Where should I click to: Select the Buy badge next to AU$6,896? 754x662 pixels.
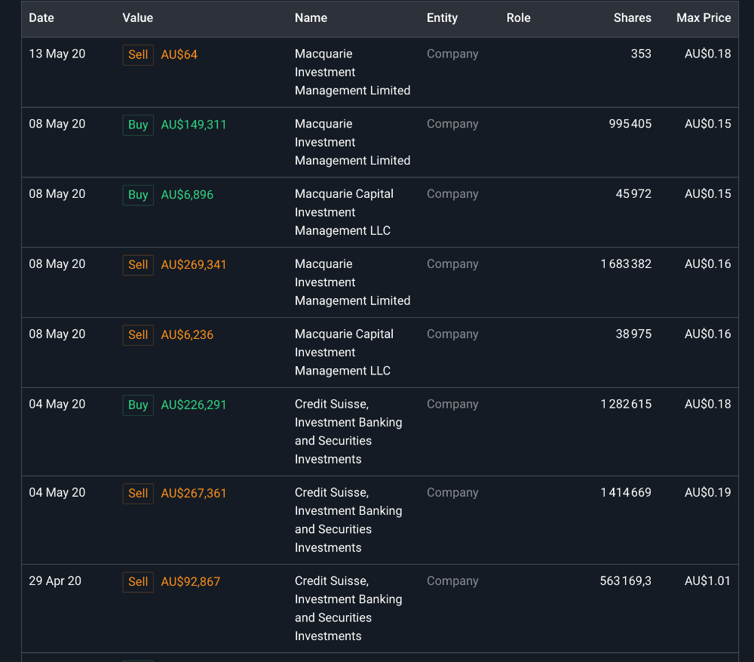[x=138, y=196]
